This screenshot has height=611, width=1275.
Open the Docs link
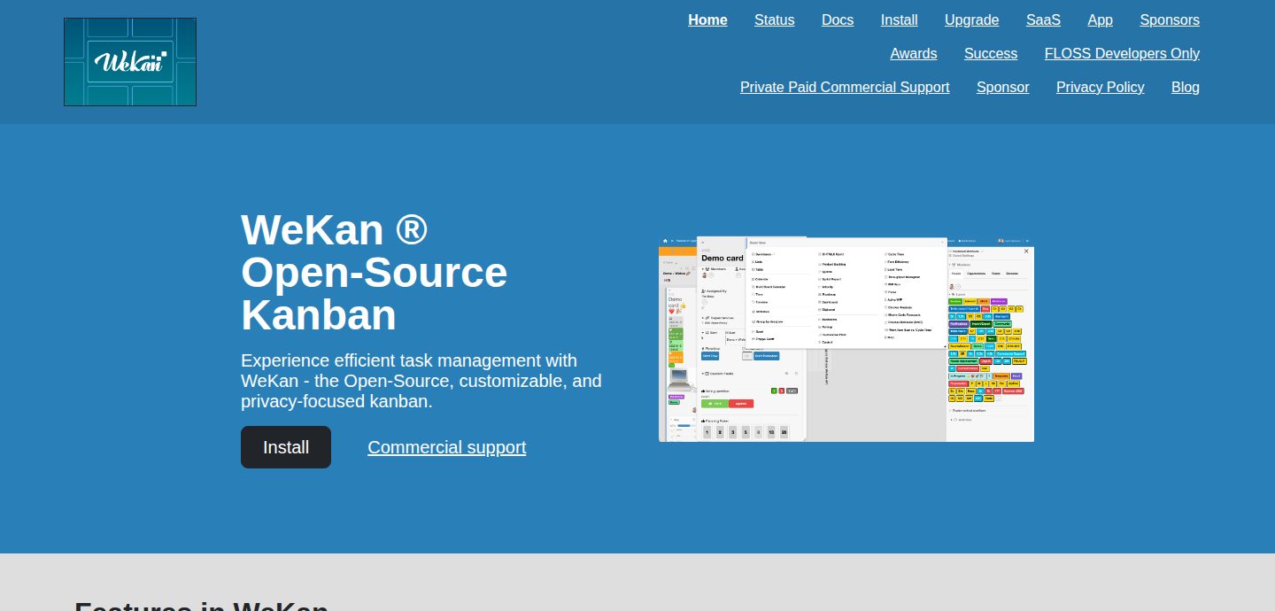838,19
